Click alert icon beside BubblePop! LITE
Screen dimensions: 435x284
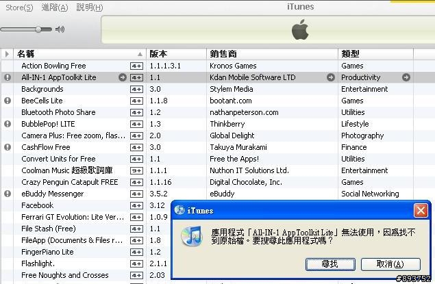8,124
